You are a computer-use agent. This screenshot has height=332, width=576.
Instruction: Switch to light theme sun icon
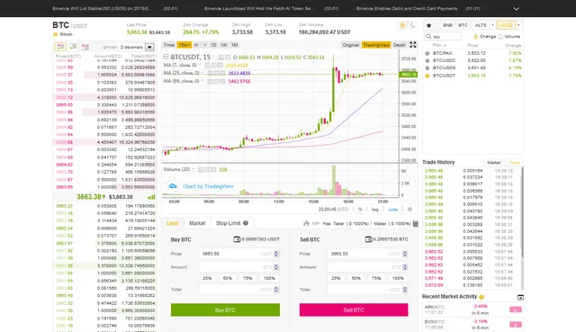point(402,25)
